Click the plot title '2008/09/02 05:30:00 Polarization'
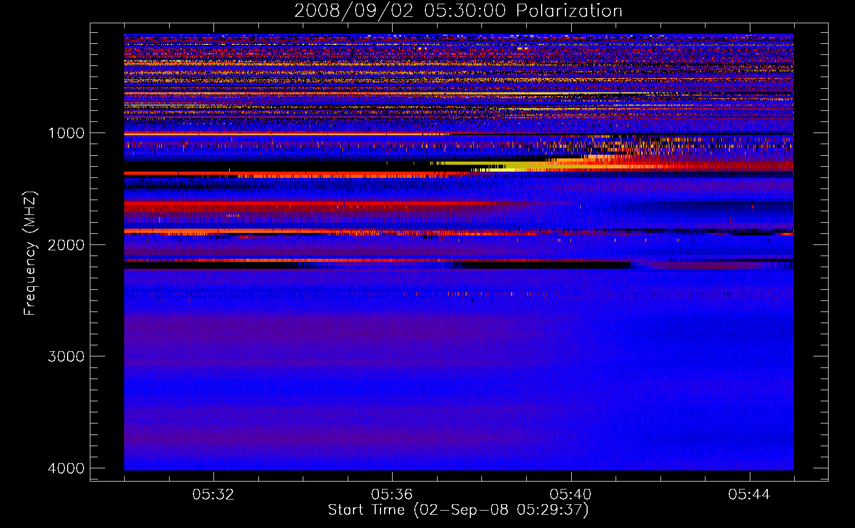This screenshot has height=528, width=855. pyautogui.click(x=458, y=11)
